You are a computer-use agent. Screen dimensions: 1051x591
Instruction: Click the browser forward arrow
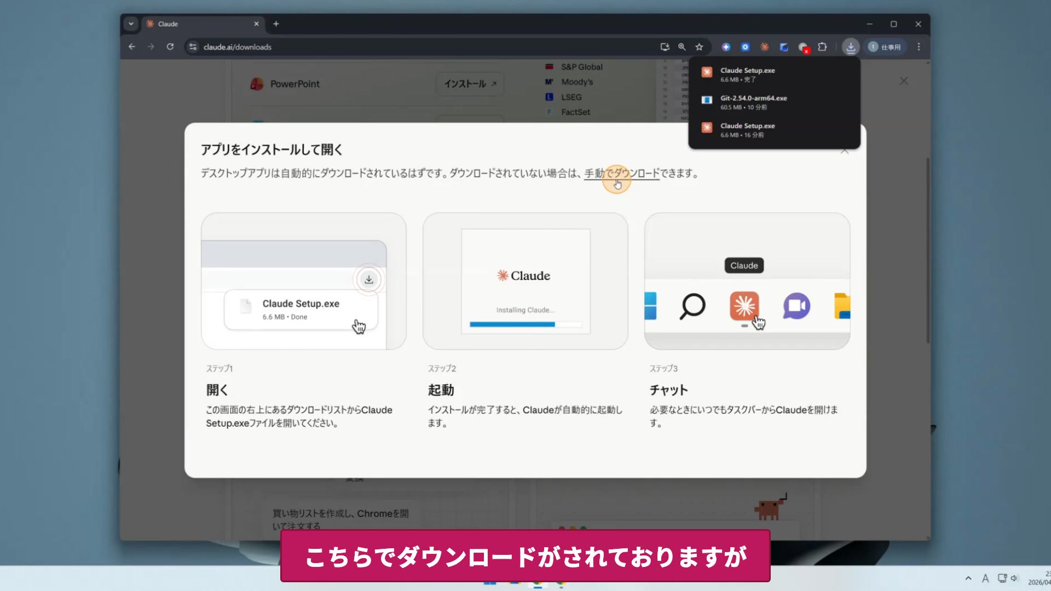tap(151, 47)
